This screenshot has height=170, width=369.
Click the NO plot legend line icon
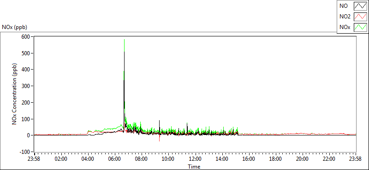coord(361,6)
